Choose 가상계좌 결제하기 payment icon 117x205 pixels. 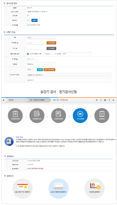coord(94,189)
